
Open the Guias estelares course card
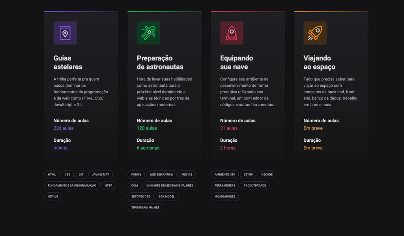tap(81, 85)
